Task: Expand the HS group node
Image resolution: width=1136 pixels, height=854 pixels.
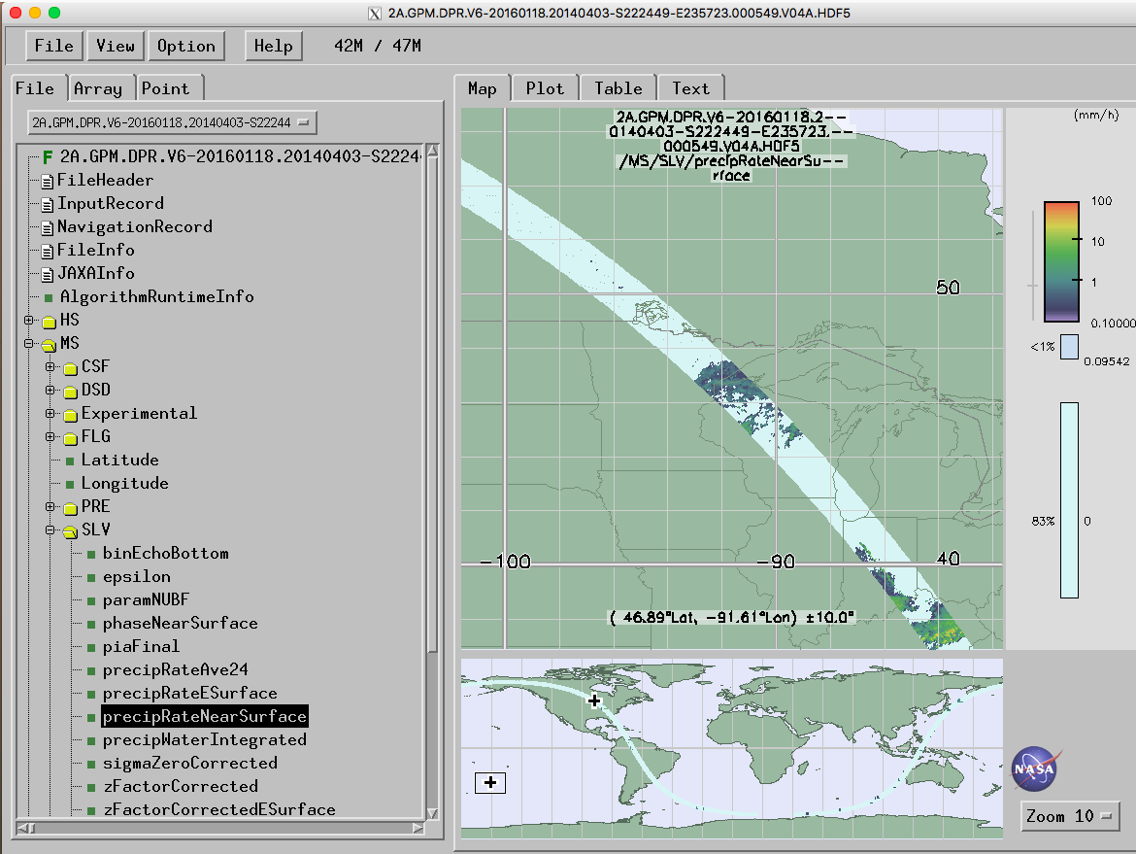Action: (29, 321)
